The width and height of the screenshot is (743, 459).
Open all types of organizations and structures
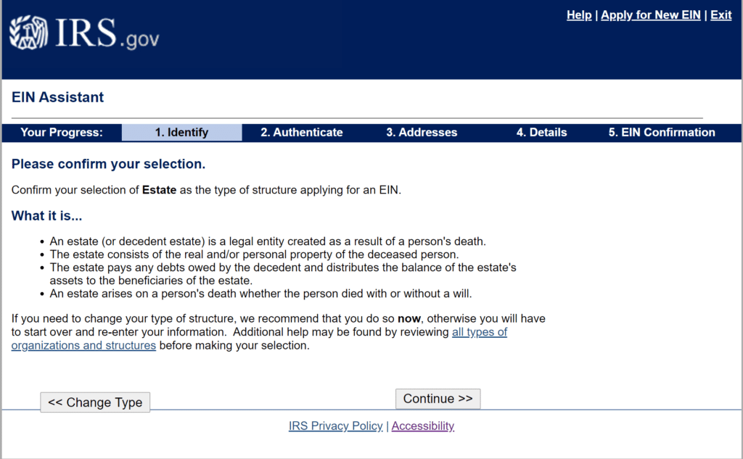480,332
